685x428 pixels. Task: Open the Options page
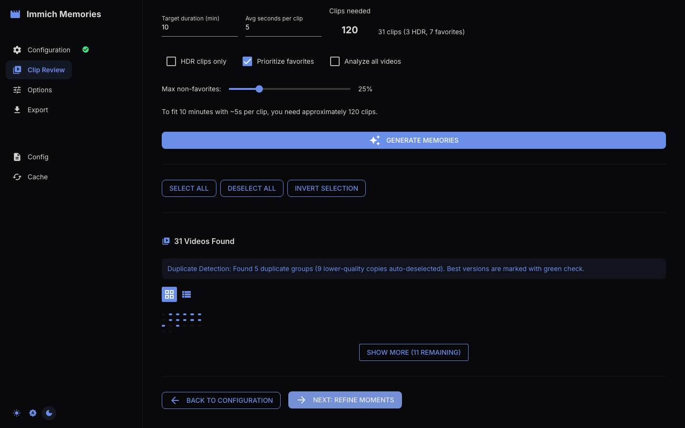[39, 90]
